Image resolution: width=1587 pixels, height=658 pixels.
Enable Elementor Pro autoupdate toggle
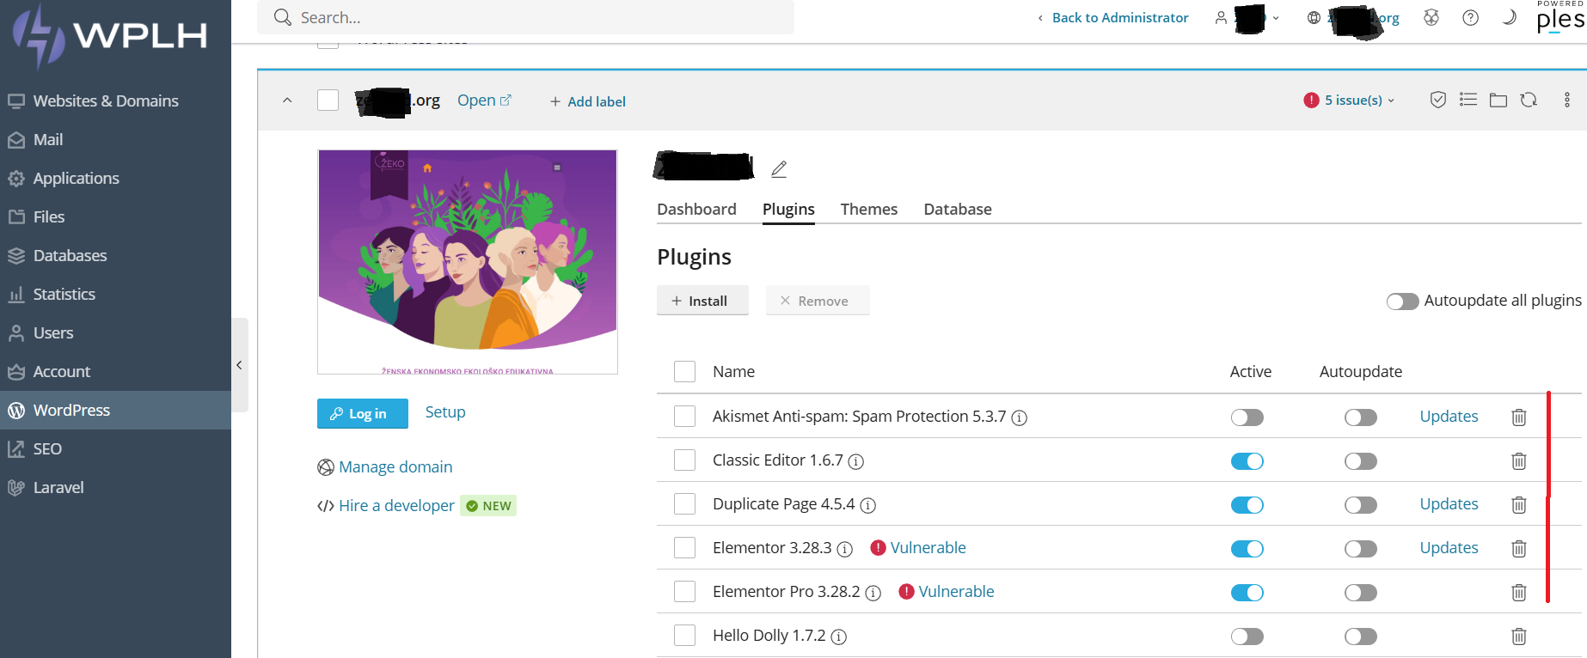[1360, 593]
